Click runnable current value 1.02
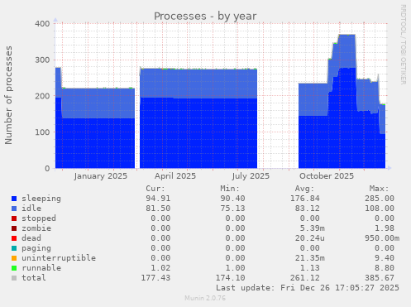This screenshot has height=307, width=411. [160, 268]
